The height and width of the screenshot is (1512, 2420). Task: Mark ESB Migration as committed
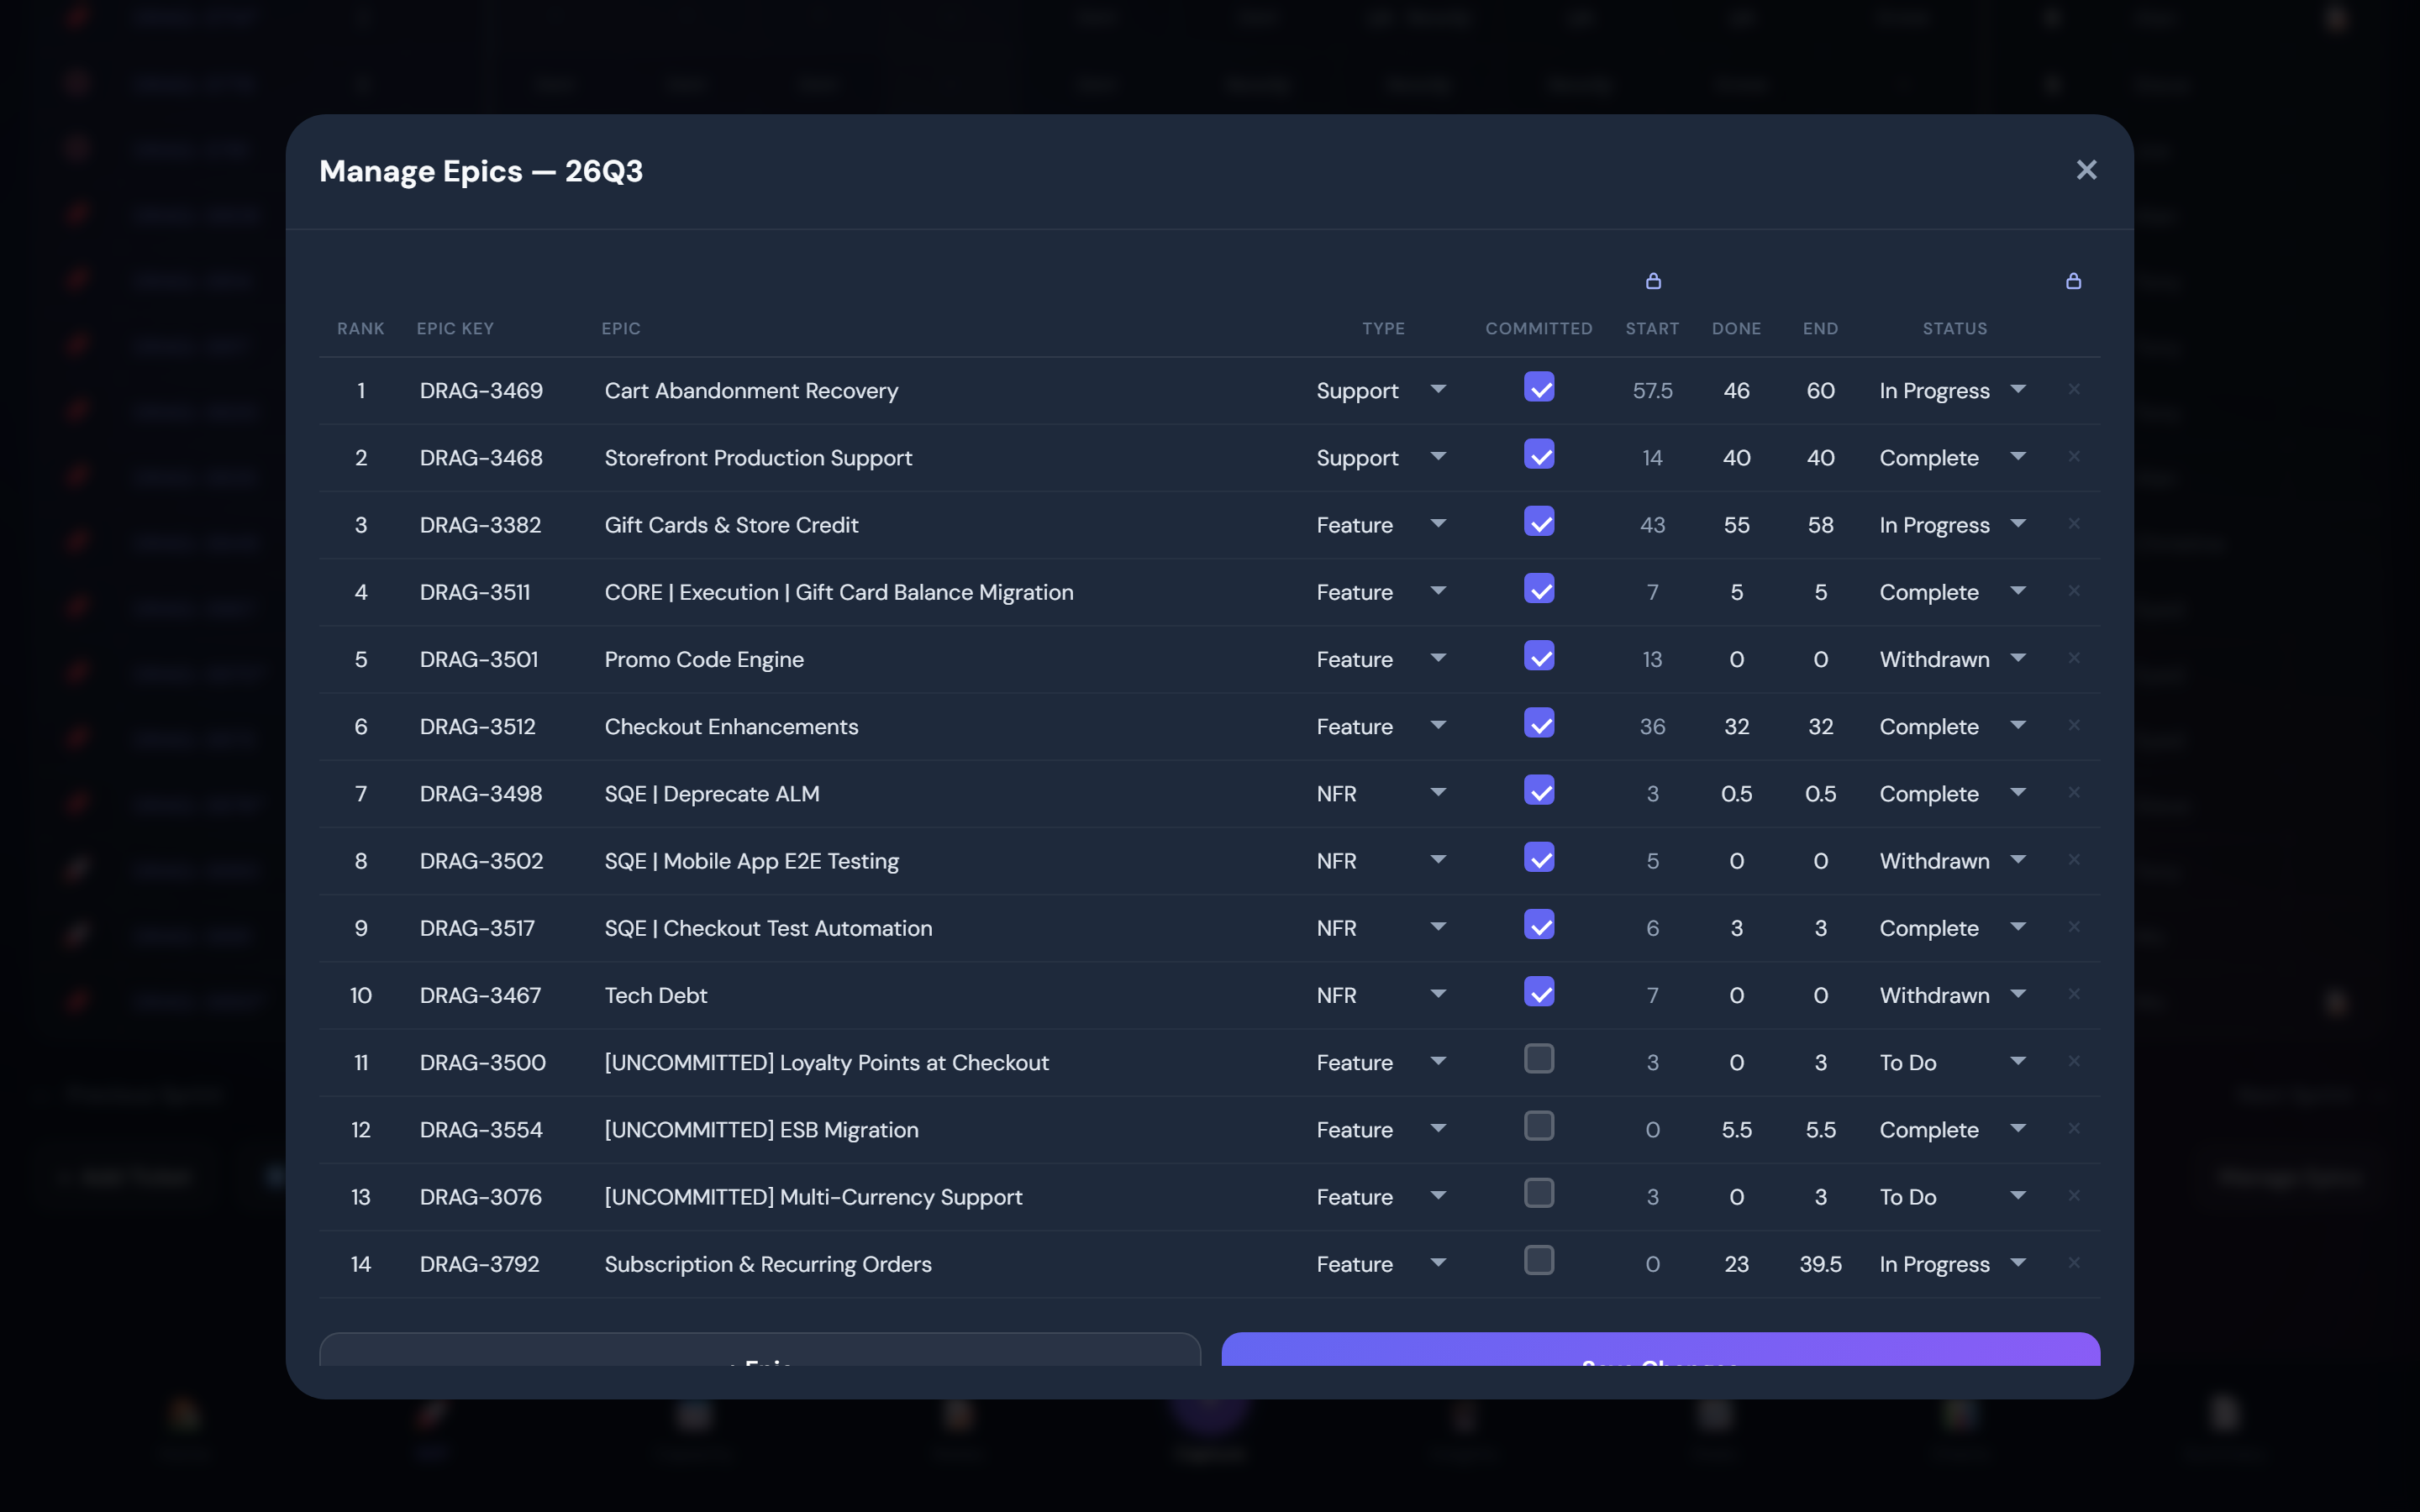pyautogui.click(x=1539, y=1126)
